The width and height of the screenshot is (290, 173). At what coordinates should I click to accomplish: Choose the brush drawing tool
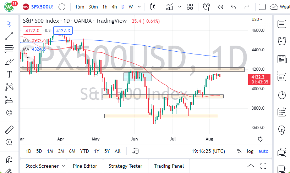coord(9,62)
